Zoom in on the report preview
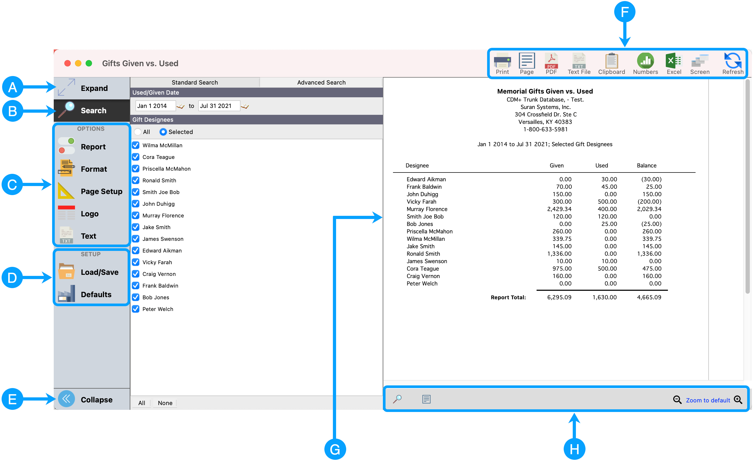Viewport: 753px width, 463px height. 738,400
